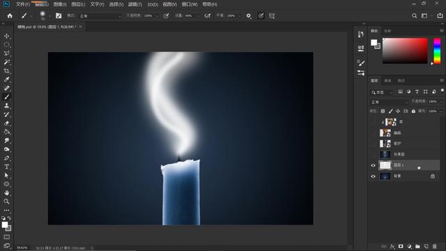Toggle visibility of the selected Layer 1
This screenshot has width=446, height=251.
tap(374, 165)
